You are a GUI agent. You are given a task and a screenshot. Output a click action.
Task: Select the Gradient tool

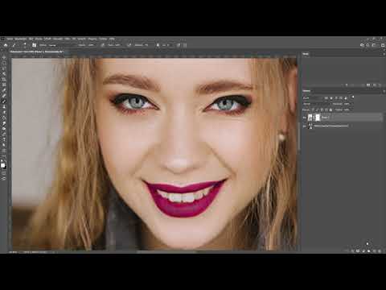tap(4, 123)
